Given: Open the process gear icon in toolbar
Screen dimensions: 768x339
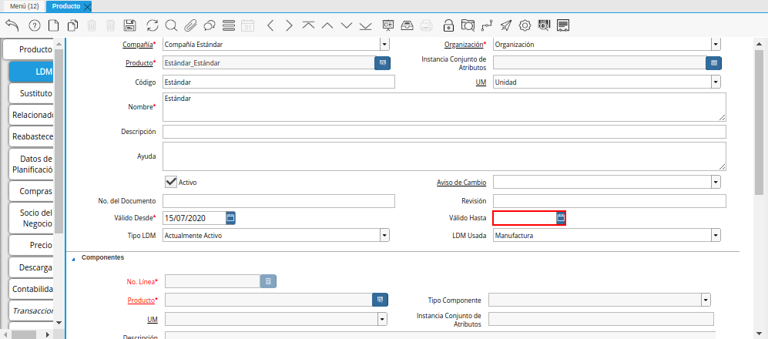Looking at the screenshot, I should tap(525, 25).
